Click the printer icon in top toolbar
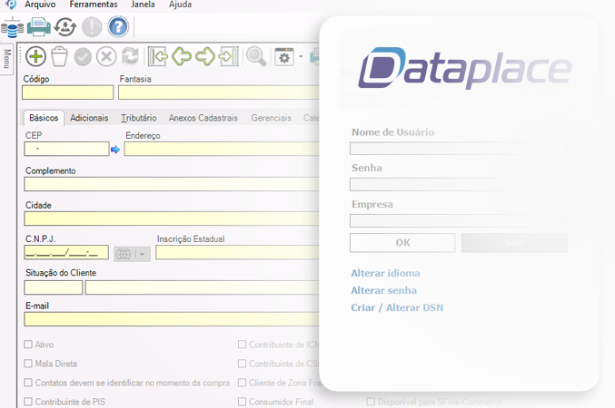This screenshot has width=615, height=408. click(x=38, y=27)
